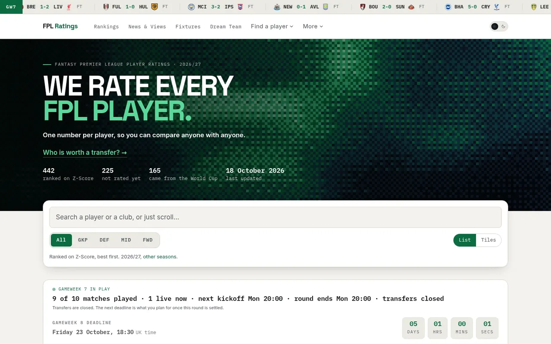This screenshot has width=551, height=344.
Task: Switch to List view
Action: tap(464, 240)
